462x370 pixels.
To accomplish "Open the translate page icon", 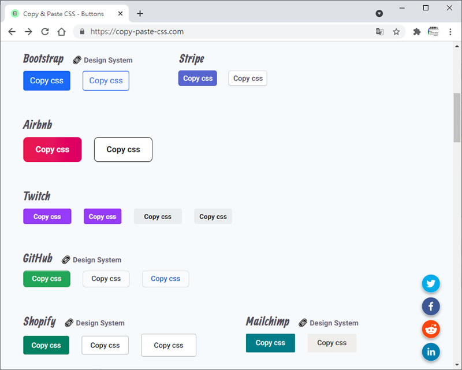I will 379,32.
